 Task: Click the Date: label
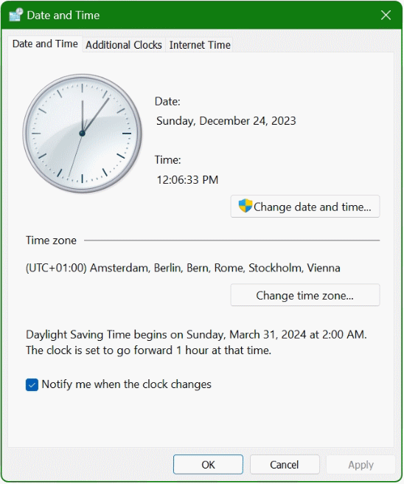click(x=167, y=101)
